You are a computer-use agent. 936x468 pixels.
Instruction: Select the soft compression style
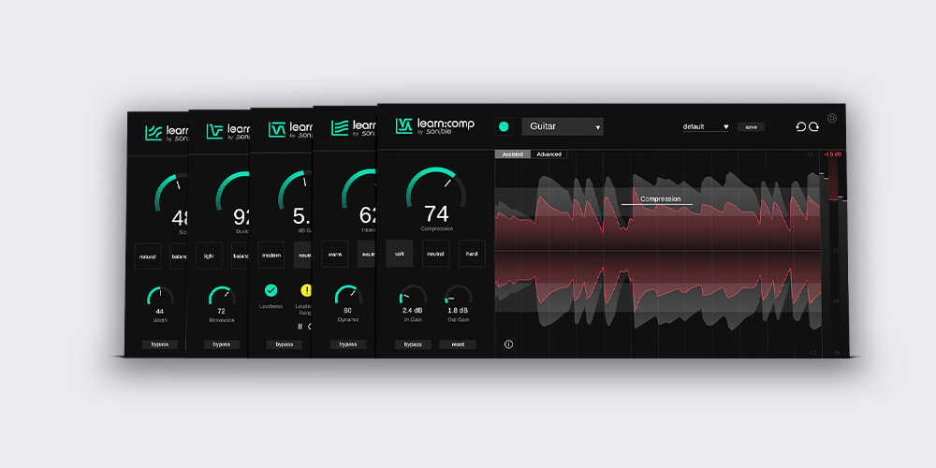400,253
